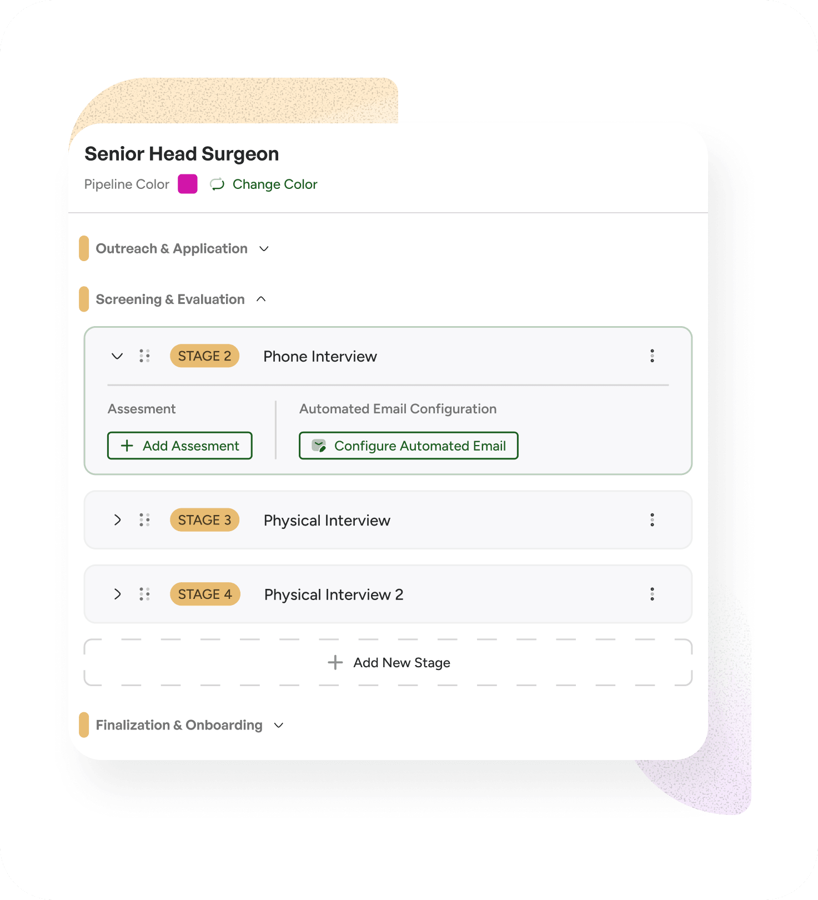Image resolution: width=818 pixels, height=900 pixels.
Task: Open three-dot menu for Physical Interview 2
Action: coord(652,594)
